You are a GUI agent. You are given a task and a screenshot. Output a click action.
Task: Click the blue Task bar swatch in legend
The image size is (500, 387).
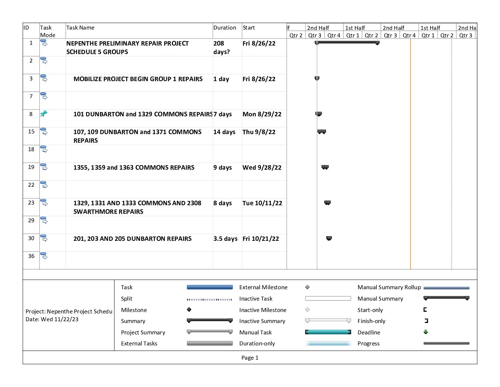click(210, 287)
